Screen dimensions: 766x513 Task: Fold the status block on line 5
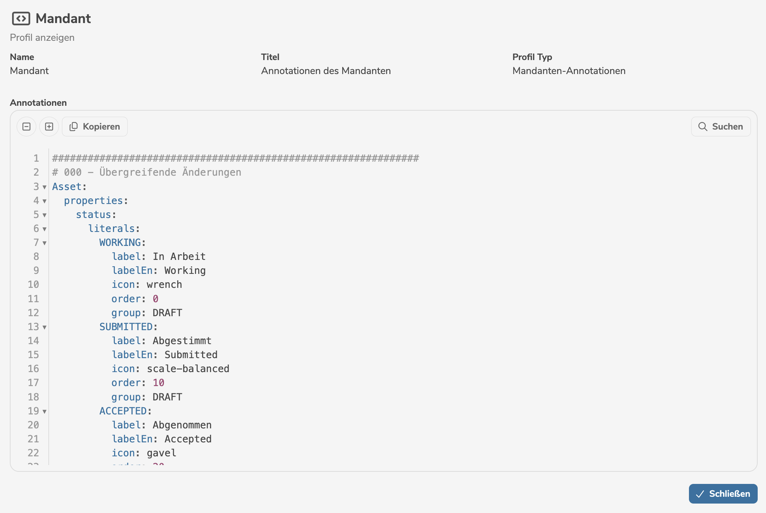point(45,215)
